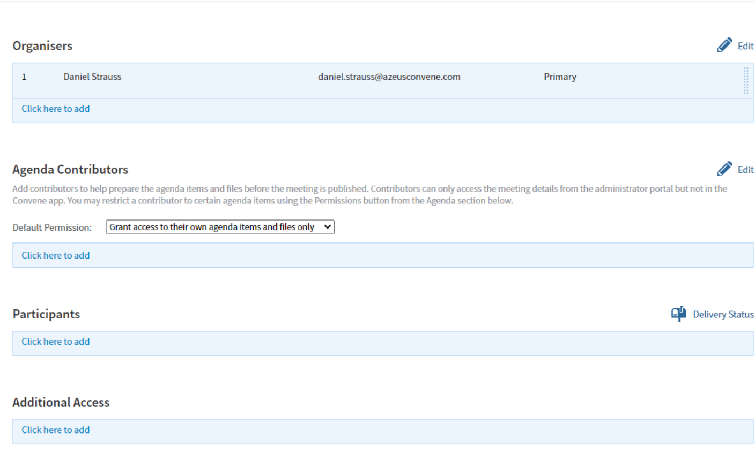Click the pencil icon for Agenda Contributors
Image resolution: width=755 pixels, height=456 pixels.
pyautogui.click(x=724, y=169)
